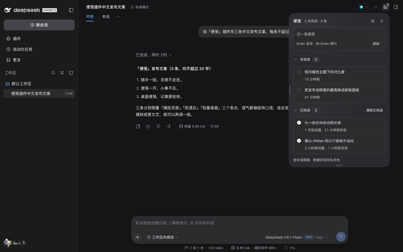
Task: Switch to the 轨迹 tab
Action: coord(106,16)
